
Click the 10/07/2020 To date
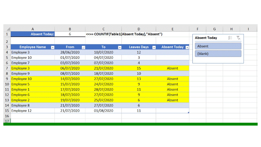pos(103,52)
